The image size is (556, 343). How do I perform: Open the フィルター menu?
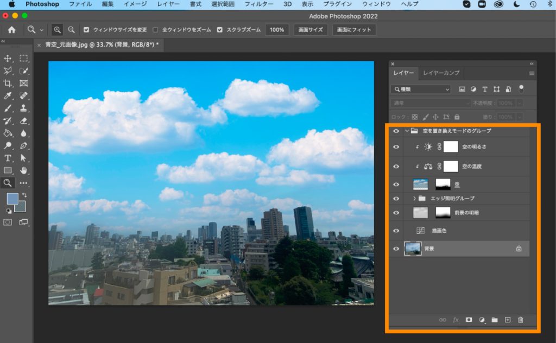(x=259, y=4)
